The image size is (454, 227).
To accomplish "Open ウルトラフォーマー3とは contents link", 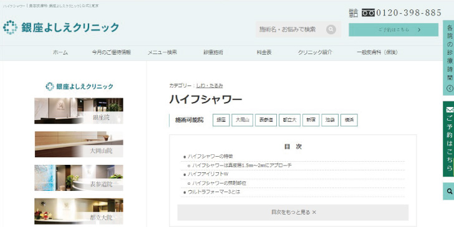I will tap(214, 192).
